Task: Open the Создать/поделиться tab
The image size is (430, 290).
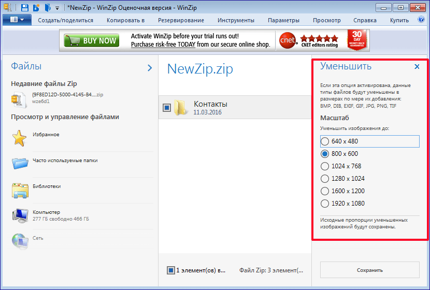Action: pyautogui.click(x=66, y=20)
